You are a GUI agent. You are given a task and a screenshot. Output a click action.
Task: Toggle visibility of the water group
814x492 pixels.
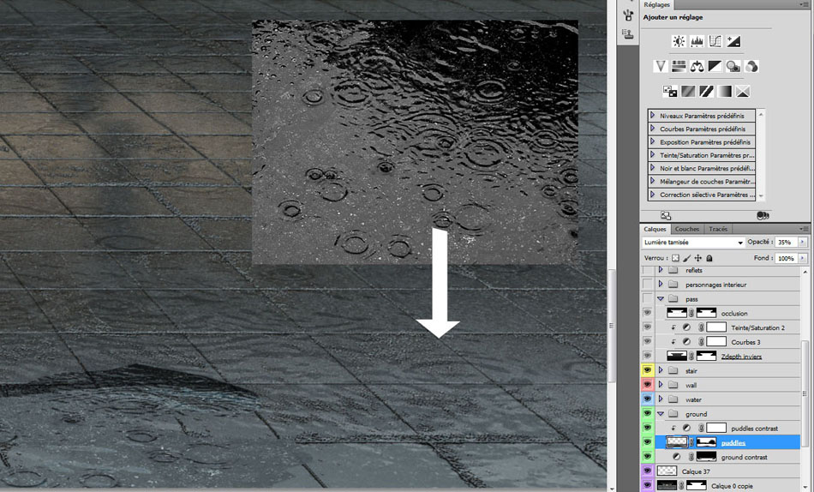point(648,399)
